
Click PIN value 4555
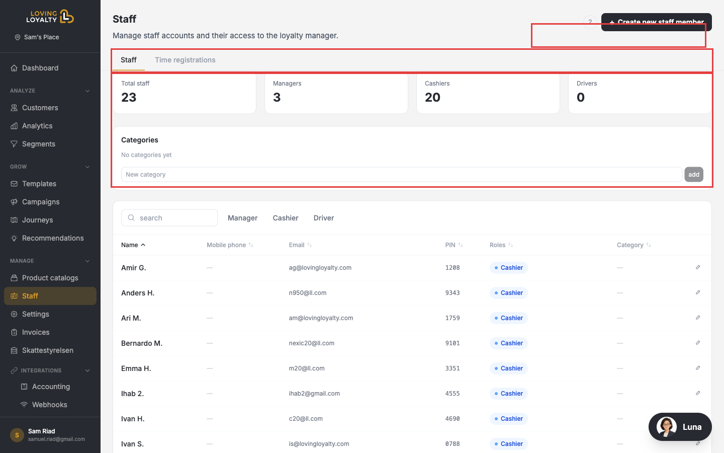click(452, 394)
